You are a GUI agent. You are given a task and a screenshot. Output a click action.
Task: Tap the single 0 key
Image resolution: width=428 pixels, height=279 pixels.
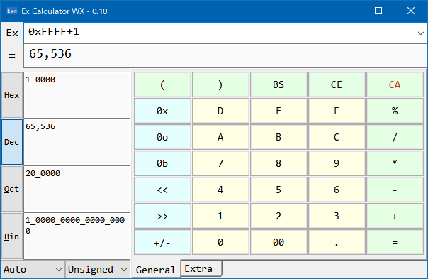(x=220, y=242)
